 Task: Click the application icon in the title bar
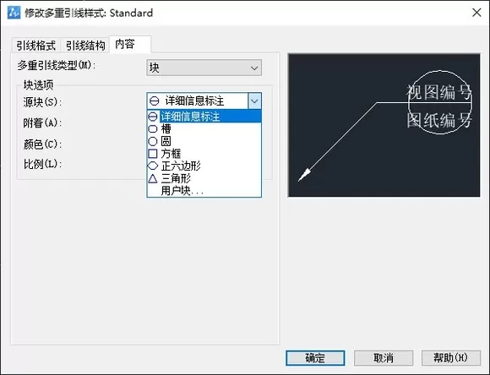(14, 13)
